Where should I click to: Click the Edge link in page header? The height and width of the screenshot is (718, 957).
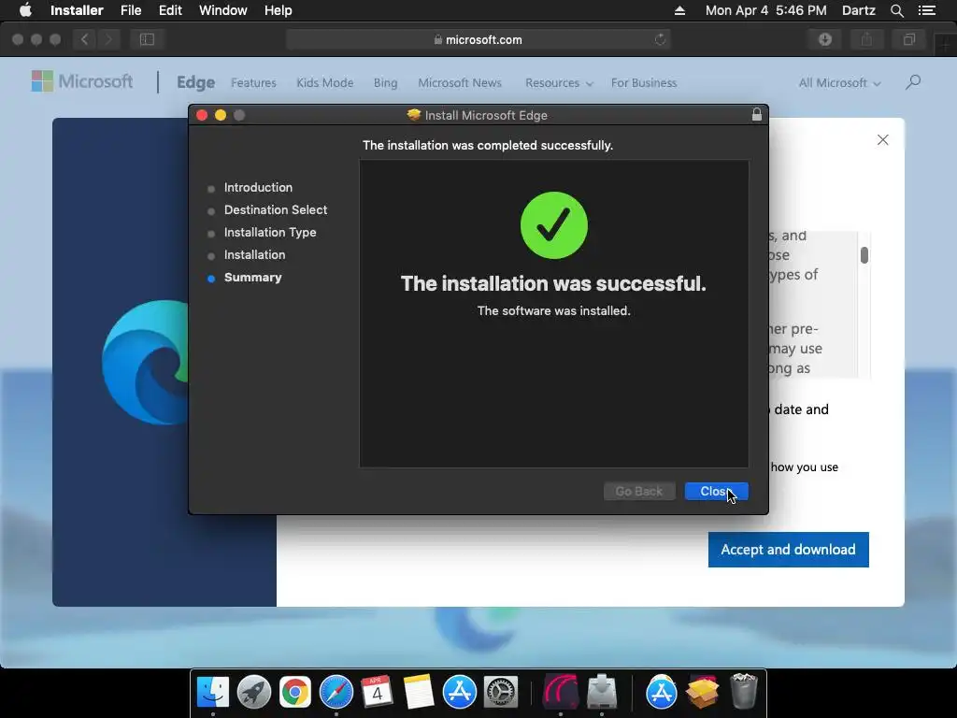[195, 82]
